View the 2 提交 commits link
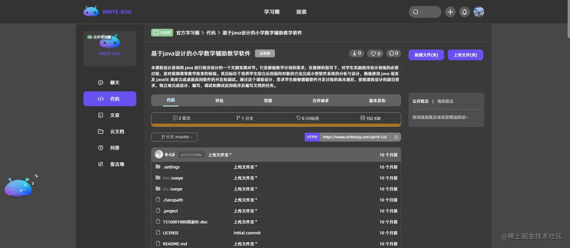Screen dimensions: 570x248 click(182, 118)
